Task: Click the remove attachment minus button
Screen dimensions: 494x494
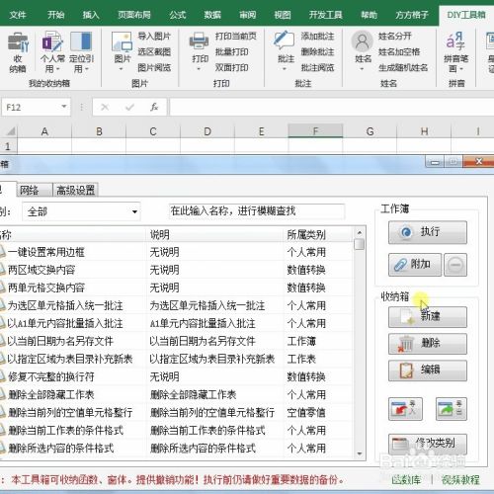Action: point(455,265)
